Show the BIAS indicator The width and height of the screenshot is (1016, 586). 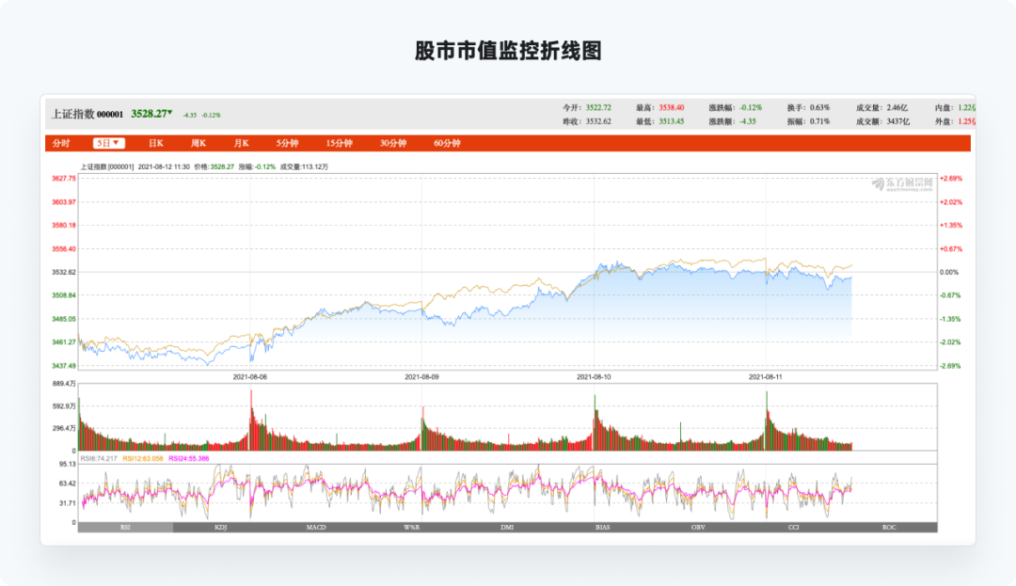click(x=603, y=528)
